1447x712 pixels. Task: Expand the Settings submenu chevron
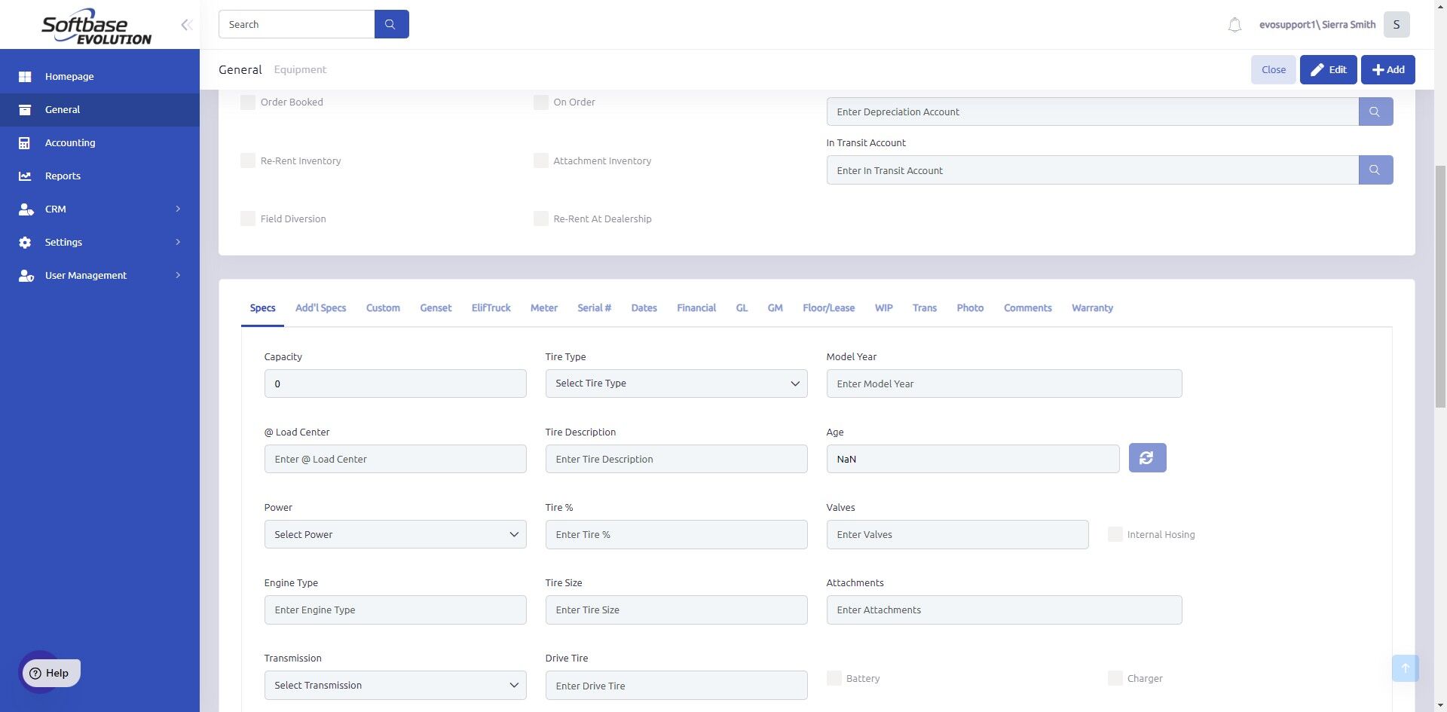pyautogui.click(x=178, y=242)
